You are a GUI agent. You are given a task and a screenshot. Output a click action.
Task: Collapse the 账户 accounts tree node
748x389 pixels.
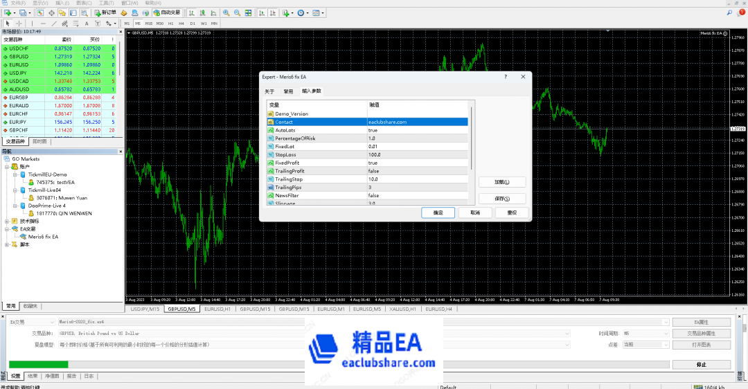[7, 167]
